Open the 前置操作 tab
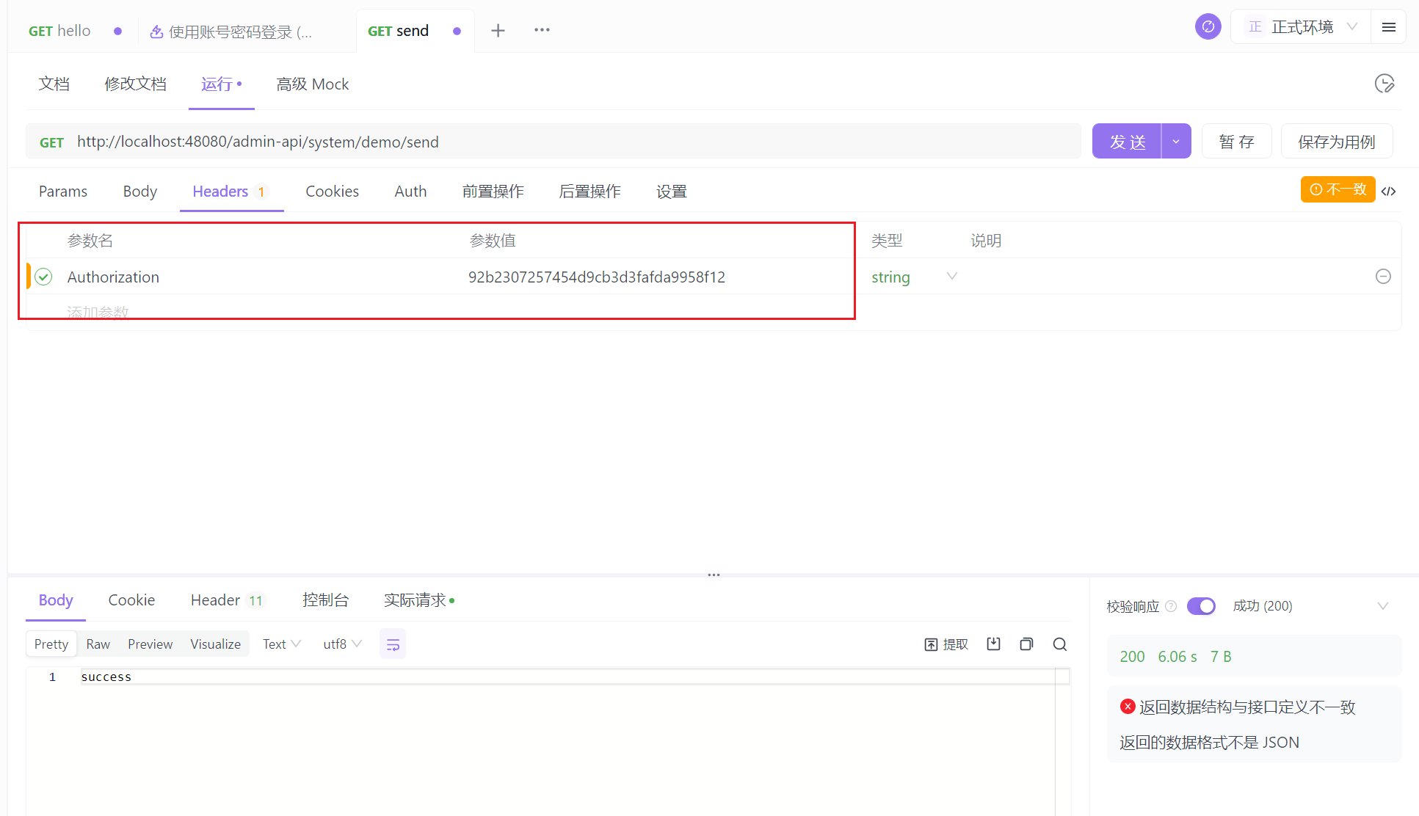The width and height of the screenshot is (1419, 816). pyautogui.click(x=493, y=192)
